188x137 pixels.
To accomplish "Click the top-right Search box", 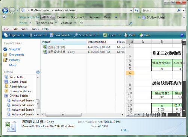I will (159, 11).
